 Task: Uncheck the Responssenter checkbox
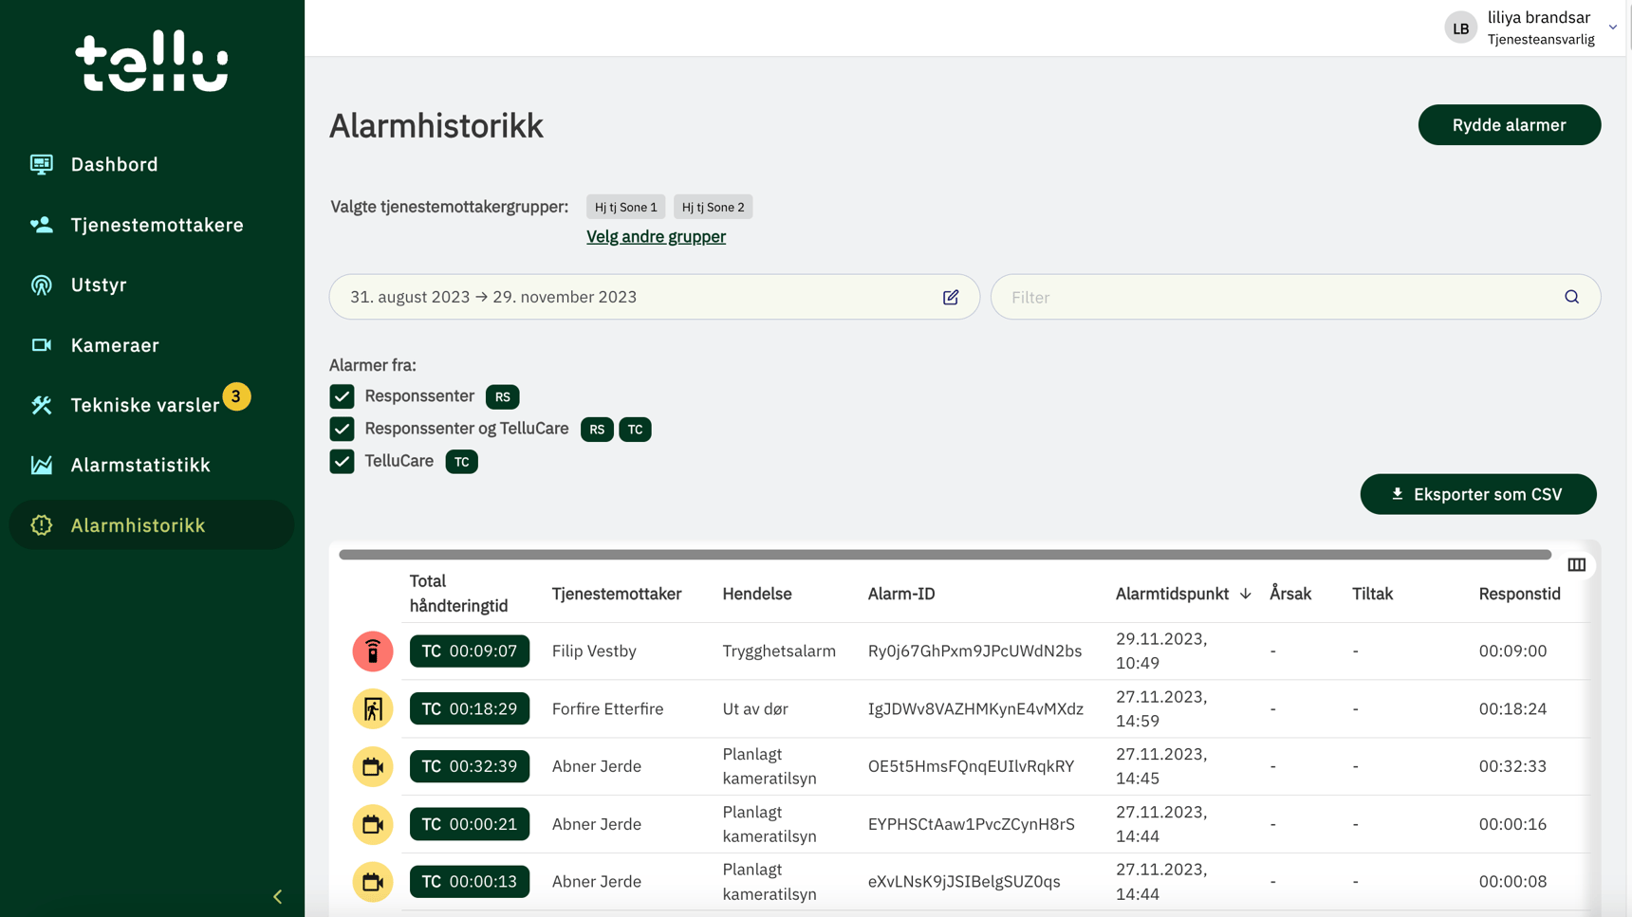tap(342, 396)
